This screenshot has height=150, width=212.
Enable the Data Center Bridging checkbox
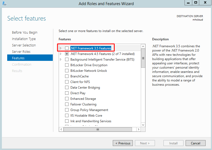tap(67, 88)
